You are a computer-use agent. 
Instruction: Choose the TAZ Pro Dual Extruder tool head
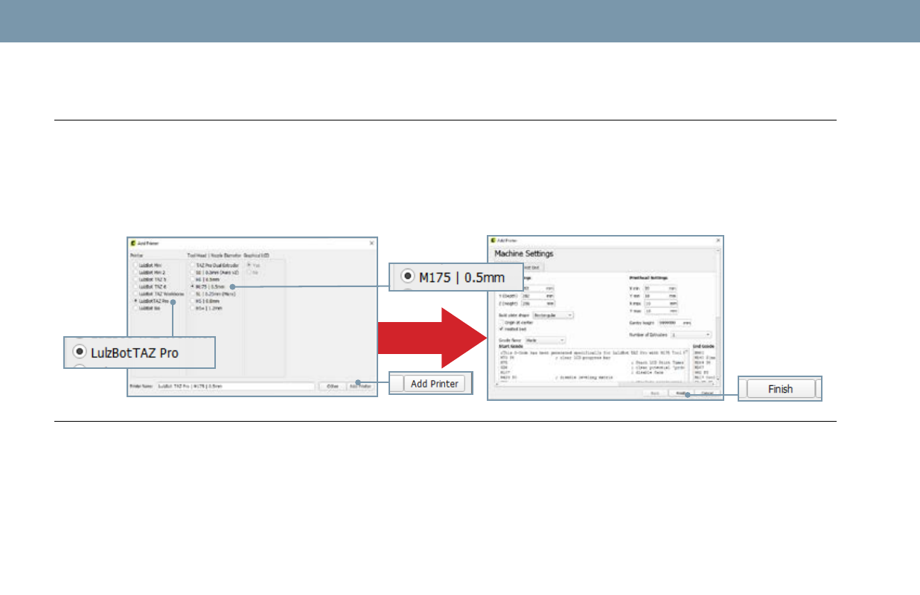click(192, 264)
